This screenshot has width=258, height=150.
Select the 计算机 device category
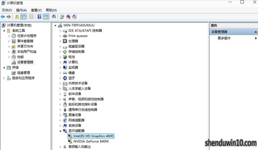pyautogui.click(x=73, y=62)
